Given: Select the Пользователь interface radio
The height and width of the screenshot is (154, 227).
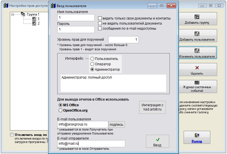Looking at the screenshot, I should click(x=92, y=59).
